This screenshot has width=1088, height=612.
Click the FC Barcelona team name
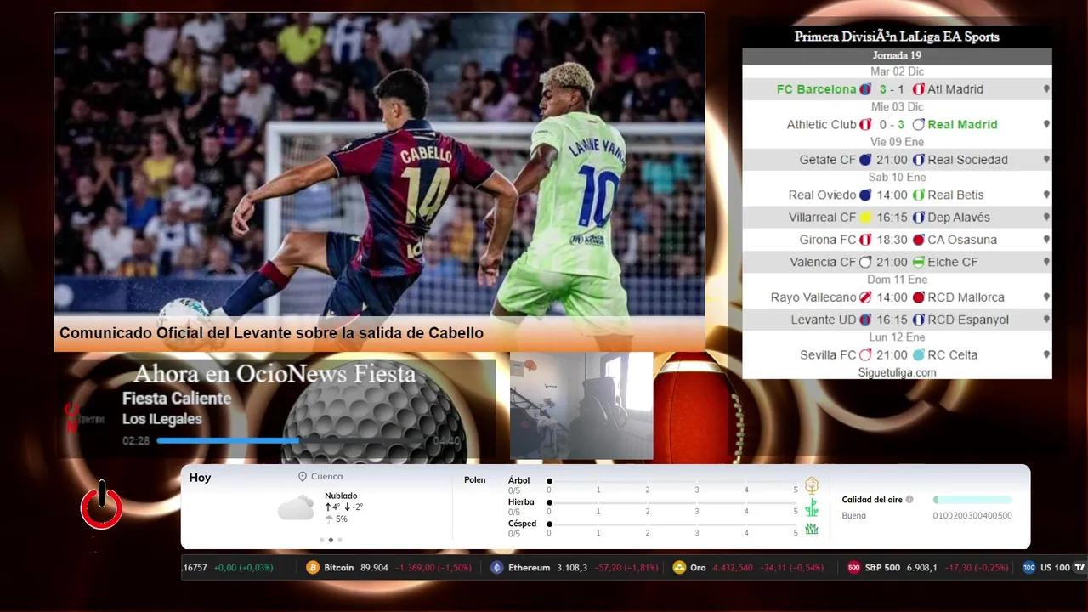(816, 89)
